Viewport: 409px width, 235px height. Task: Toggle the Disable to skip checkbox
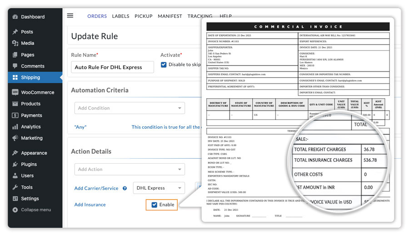[x=164, y=65]
